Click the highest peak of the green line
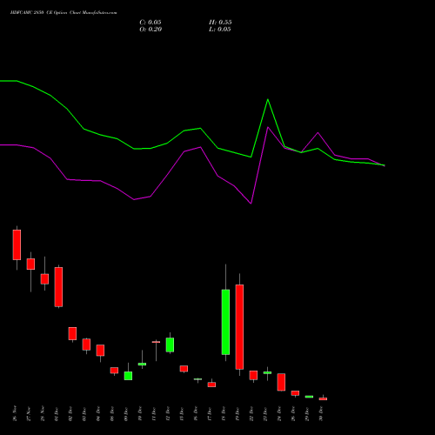This screenshot has width=435, height=435. 268,99
